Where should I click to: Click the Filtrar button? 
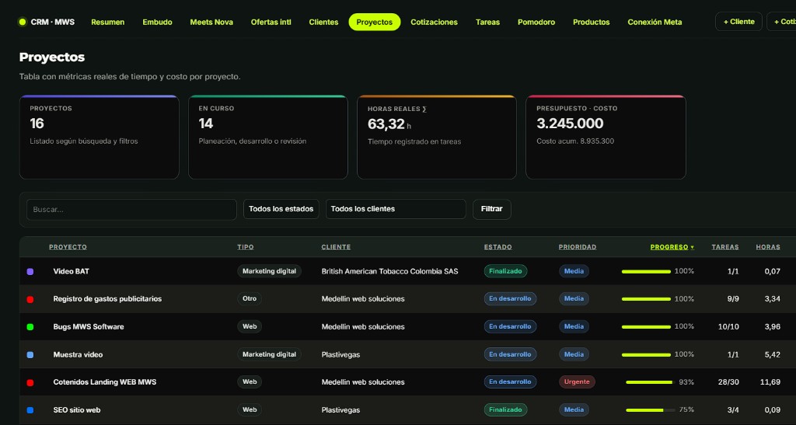click(491, 209)
